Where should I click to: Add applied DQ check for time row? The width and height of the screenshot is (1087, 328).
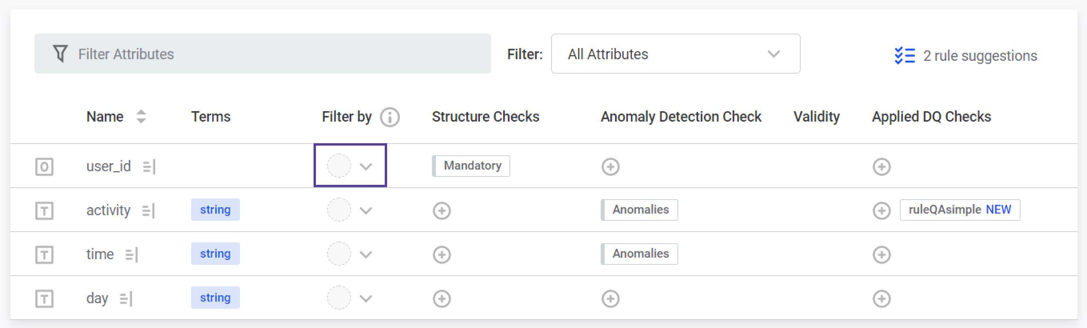[881, 254]
